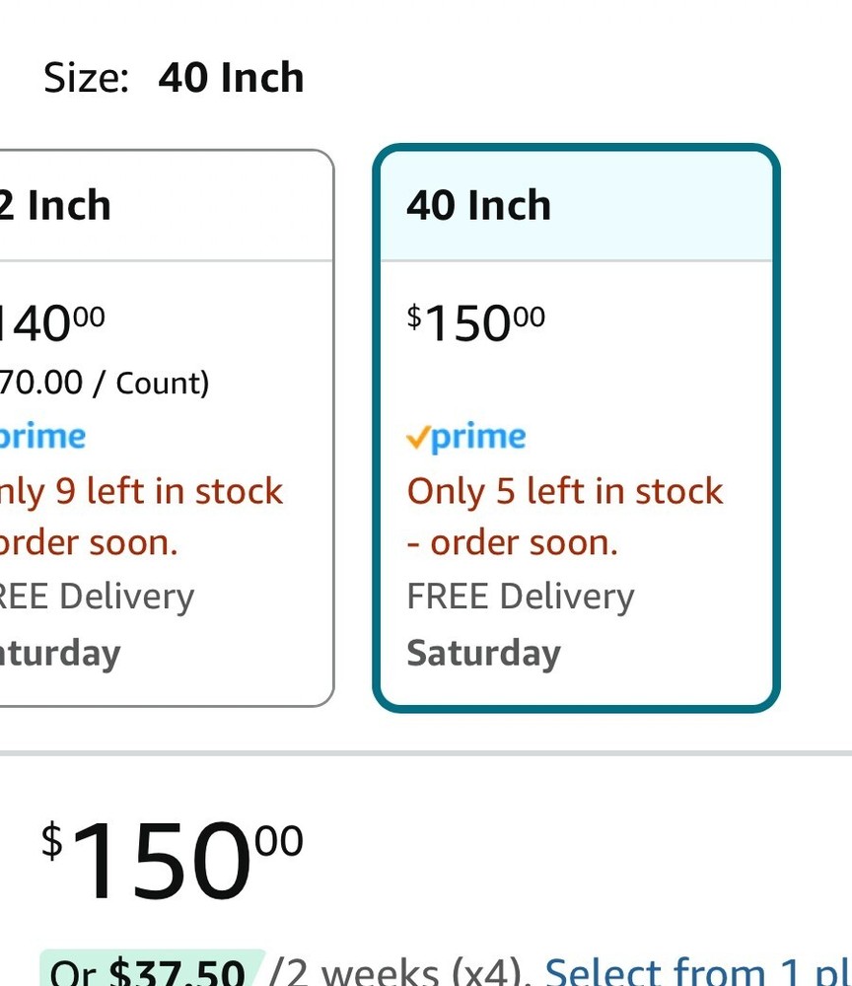Click the $150.00 price inside 40 Inch card
This screenshot has height=986, width=852.
pos(475,322)
